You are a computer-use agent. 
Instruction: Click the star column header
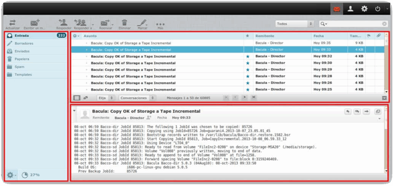tap(248, 36)
